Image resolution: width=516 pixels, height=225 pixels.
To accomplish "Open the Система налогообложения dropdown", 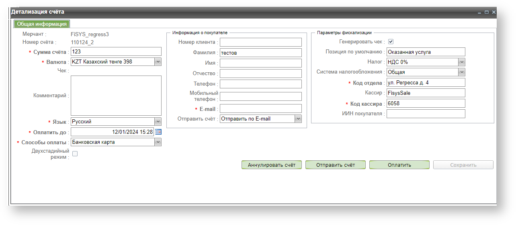I will [462, 72].
